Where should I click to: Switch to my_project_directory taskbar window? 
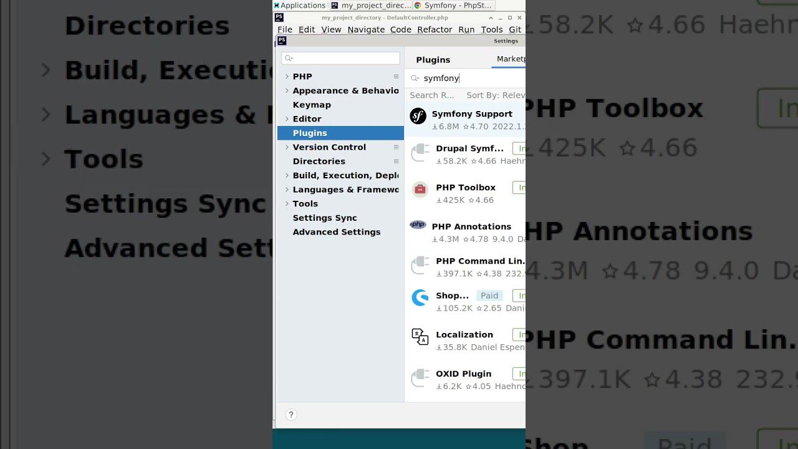371,5
